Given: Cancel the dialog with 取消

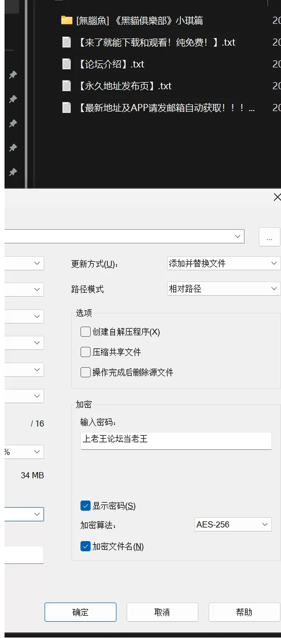Looking at the screenshot, I should point(162,612).
